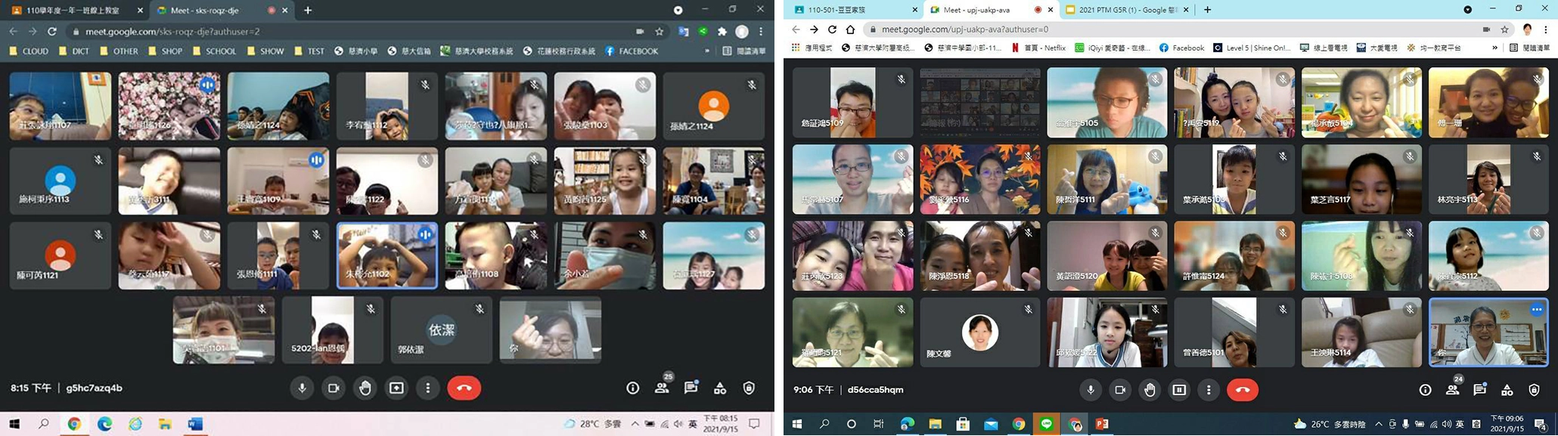The image size is (1558, 436).
Task: Open host controls in left Meet window
Action: tap(749, 388)
